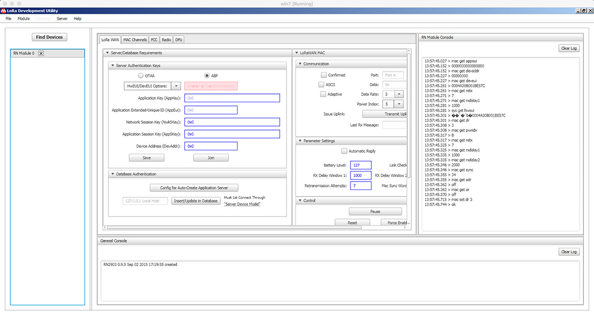Viewport: 594px width, 315px height.
Task: Open the Power Index dropdown
Action: pyautogui.click(x=399, y=104)
